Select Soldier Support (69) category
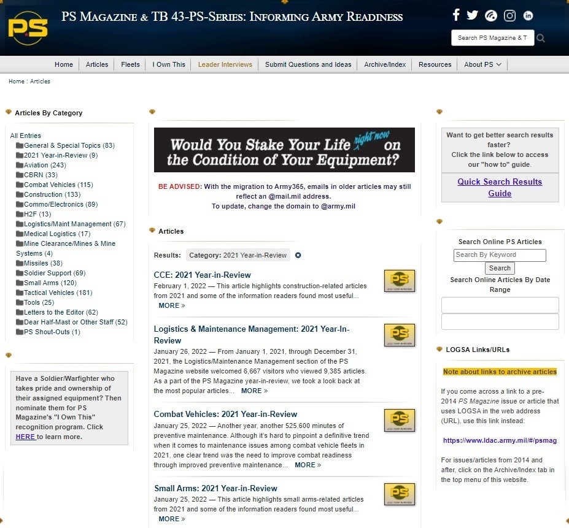Viewport: 569px width, 528px height. coord(55,273)
